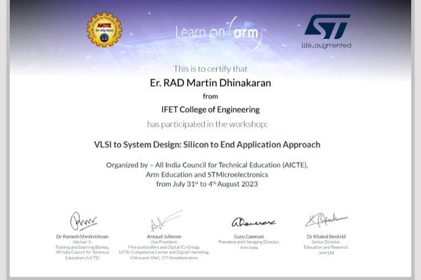The width and height of the screenshot is (421, 280).
Task: Click the recipient name Er. RAD Martin Dhinakaran
Action: coord(210,83)
